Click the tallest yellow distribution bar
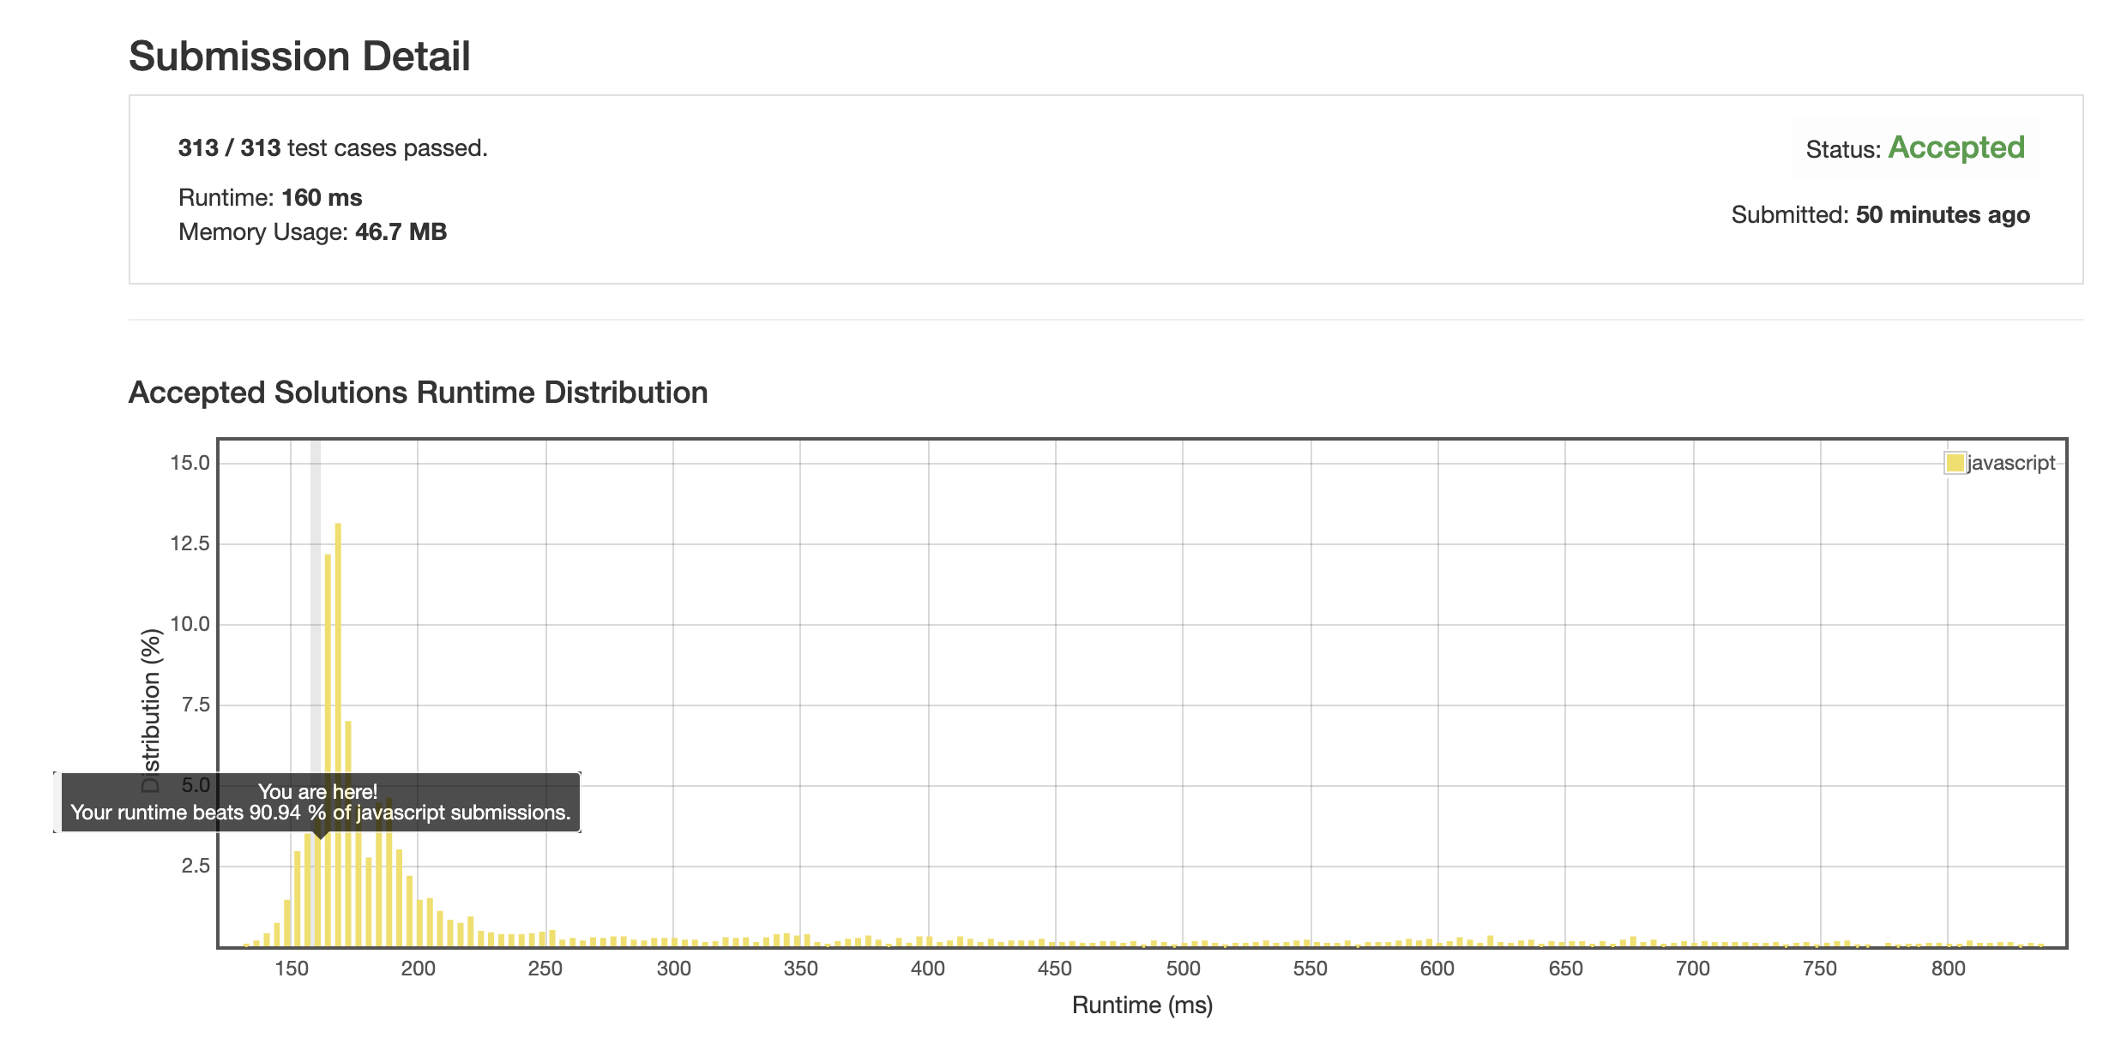 338,735
